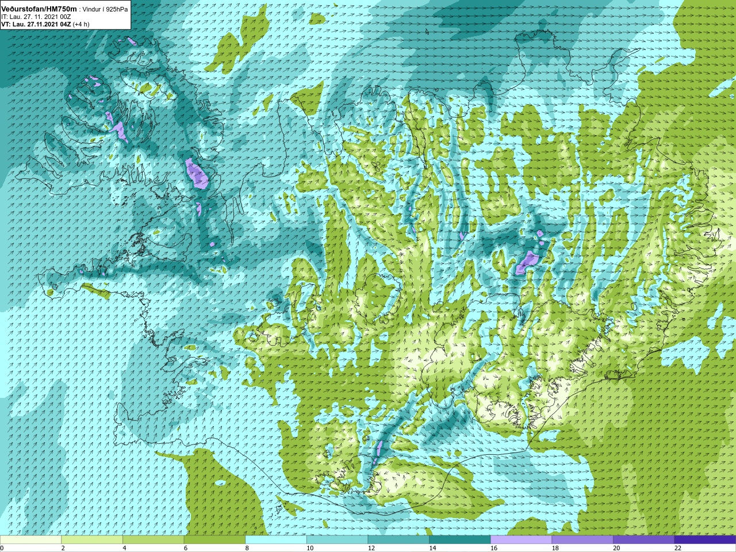Click the olive green 6–8 legend swatch
The image size is (736, 552).
click(x=214, y=540)
